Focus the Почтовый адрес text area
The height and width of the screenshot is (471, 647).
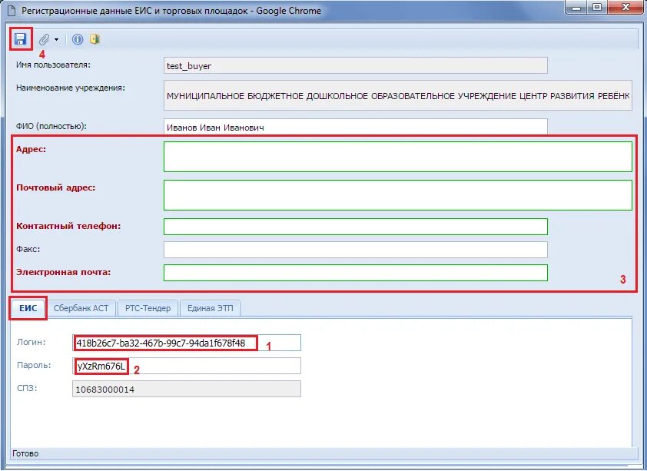(x=398, y=195)
